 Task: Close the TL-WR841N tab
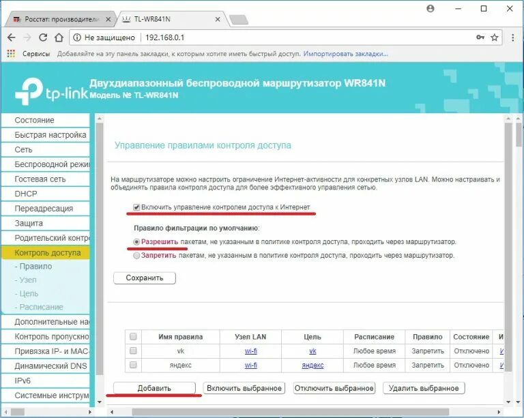click(x=218, y=19)
